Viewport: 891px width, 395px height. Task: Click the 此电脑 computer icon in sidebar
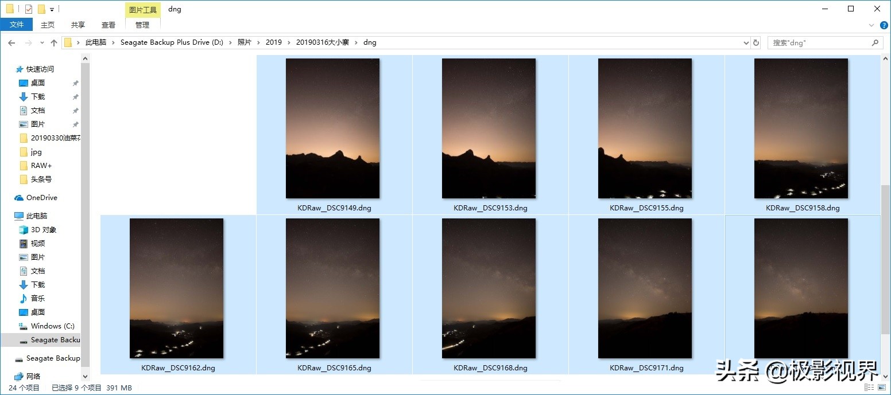pyautogui.click(x=19, y=216)
